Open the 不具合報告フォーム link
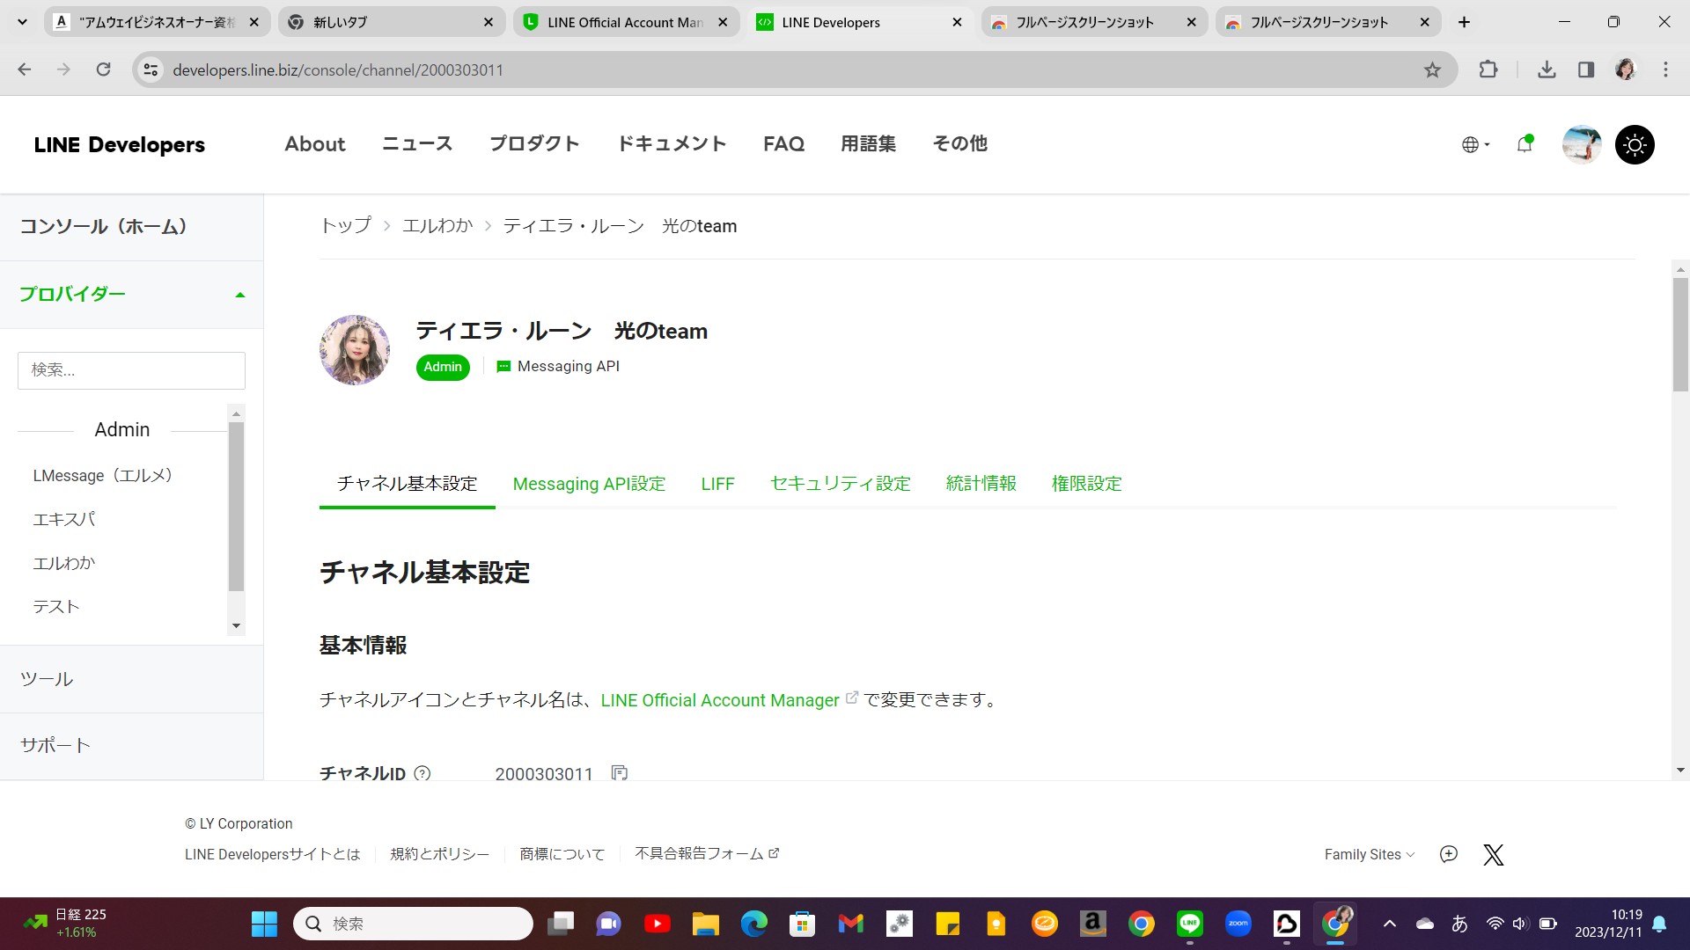This screenshot has height=950, width=1690. coord(707,853)
